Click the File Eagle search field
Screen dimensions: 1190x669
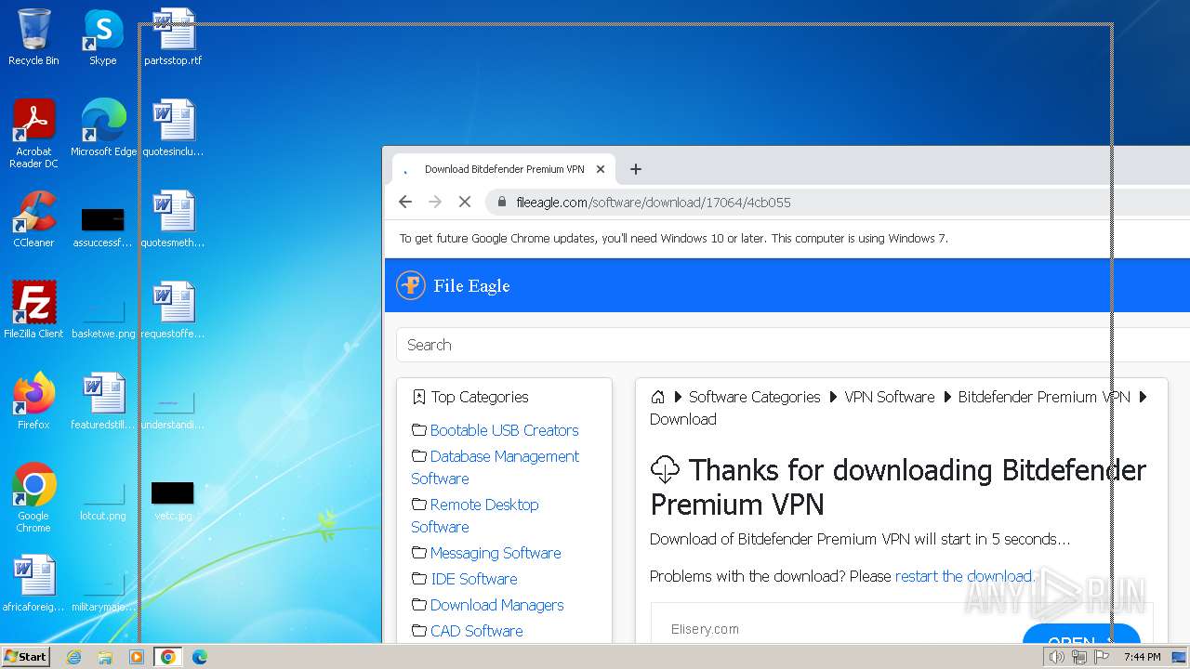[x=793, y=345]
